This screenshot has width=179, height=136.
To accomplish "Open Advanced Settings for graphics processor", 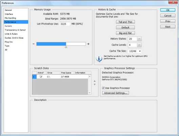I will coord(116,93).
